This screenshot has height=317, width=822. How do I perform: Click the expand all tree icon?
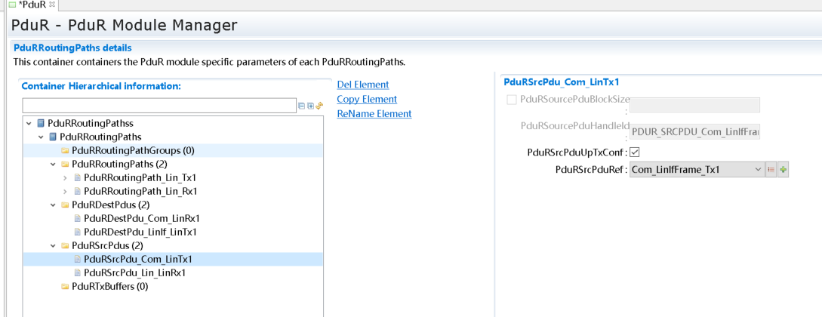pyautogui.click(x=310, y=106)
